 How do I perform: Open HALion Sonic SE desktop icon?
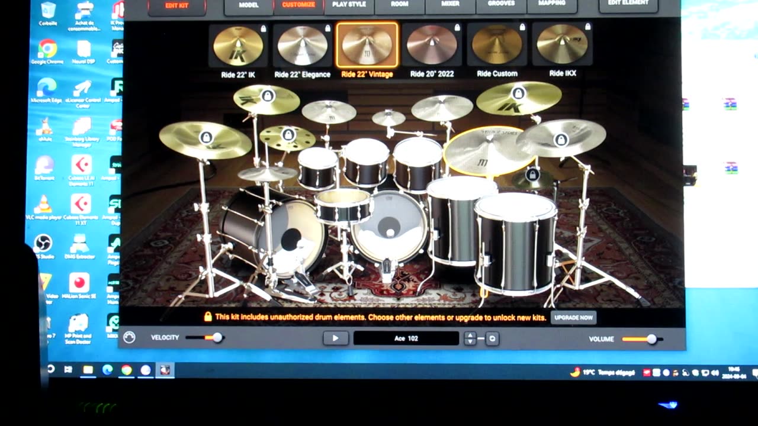pos(79,285)
